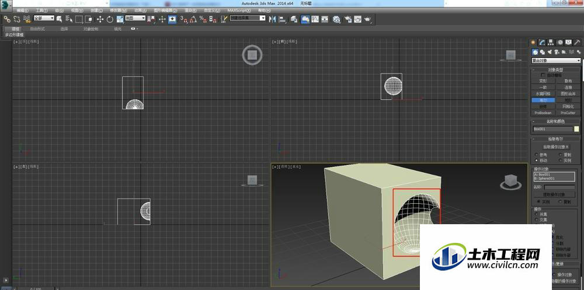Screen dimensions: 584x290
Task: Click the Render Production teapot icon
Action: click(367, 19)
